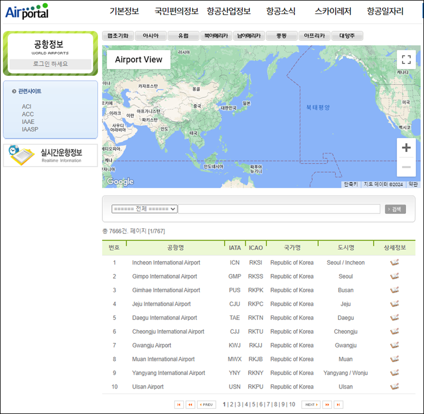Open detail info icon for Yangyang International Airport
This screenshot has width=424, height=414.
click(395, 373)
